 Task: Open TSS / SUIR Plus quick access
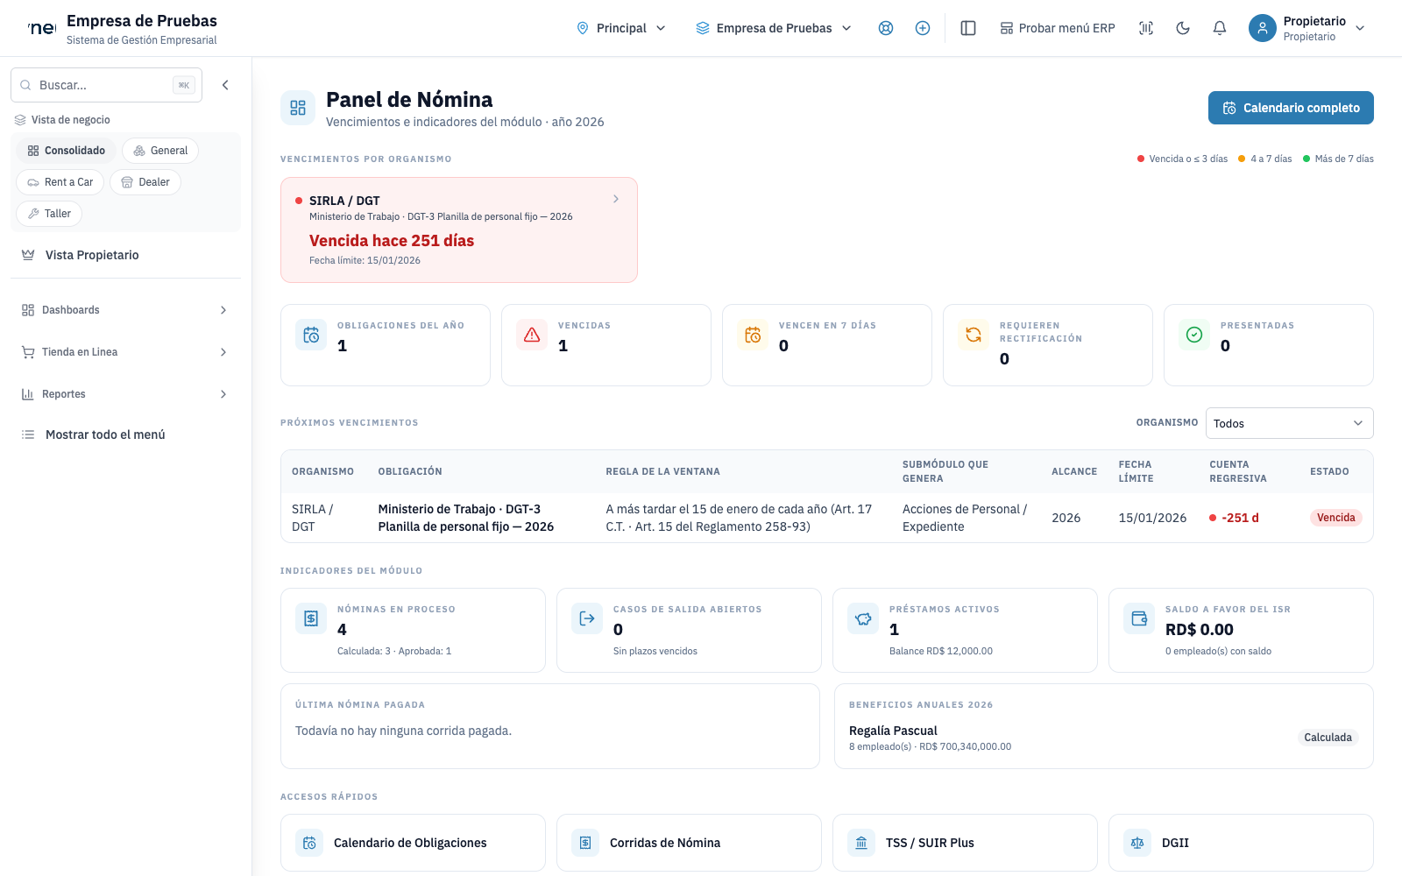(x=965, y=843)
